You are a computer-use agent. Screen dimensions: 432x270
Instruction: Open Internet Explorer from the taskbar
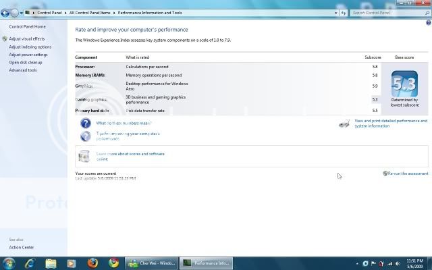[31, 263]
